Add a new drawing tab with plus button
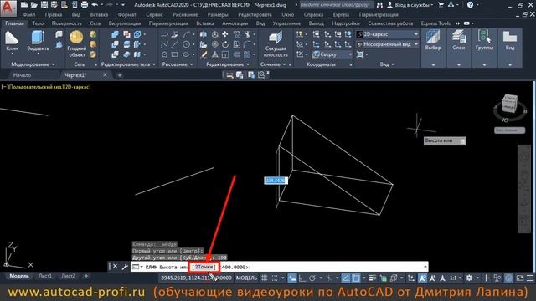Image resolution: width=536 pixels, height=301 pixels. [x=120, y=75]
